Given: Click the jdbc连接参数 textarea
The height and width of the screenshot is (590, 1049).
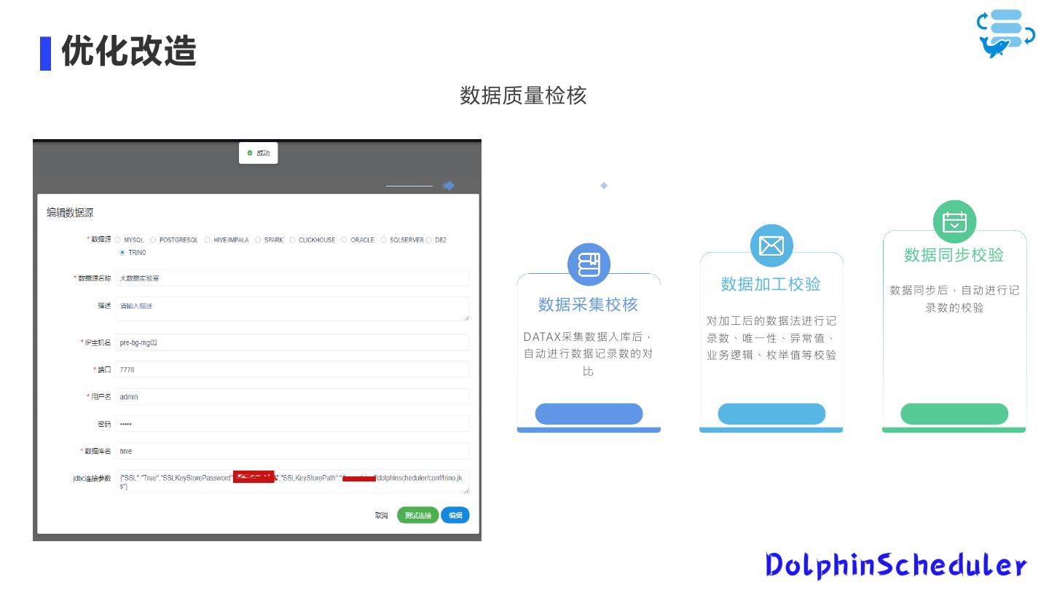Looking at the screenshot, I should (x=292, y=482).
